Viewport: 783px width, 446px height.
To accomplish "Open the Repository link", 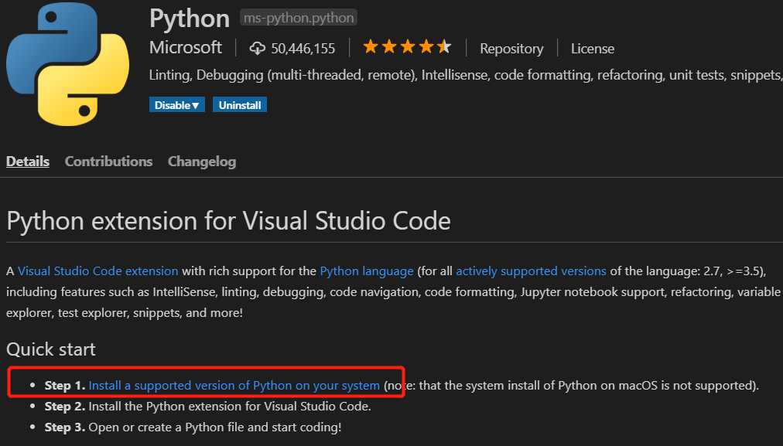I will pyautogui.click(x=511, y=49).
